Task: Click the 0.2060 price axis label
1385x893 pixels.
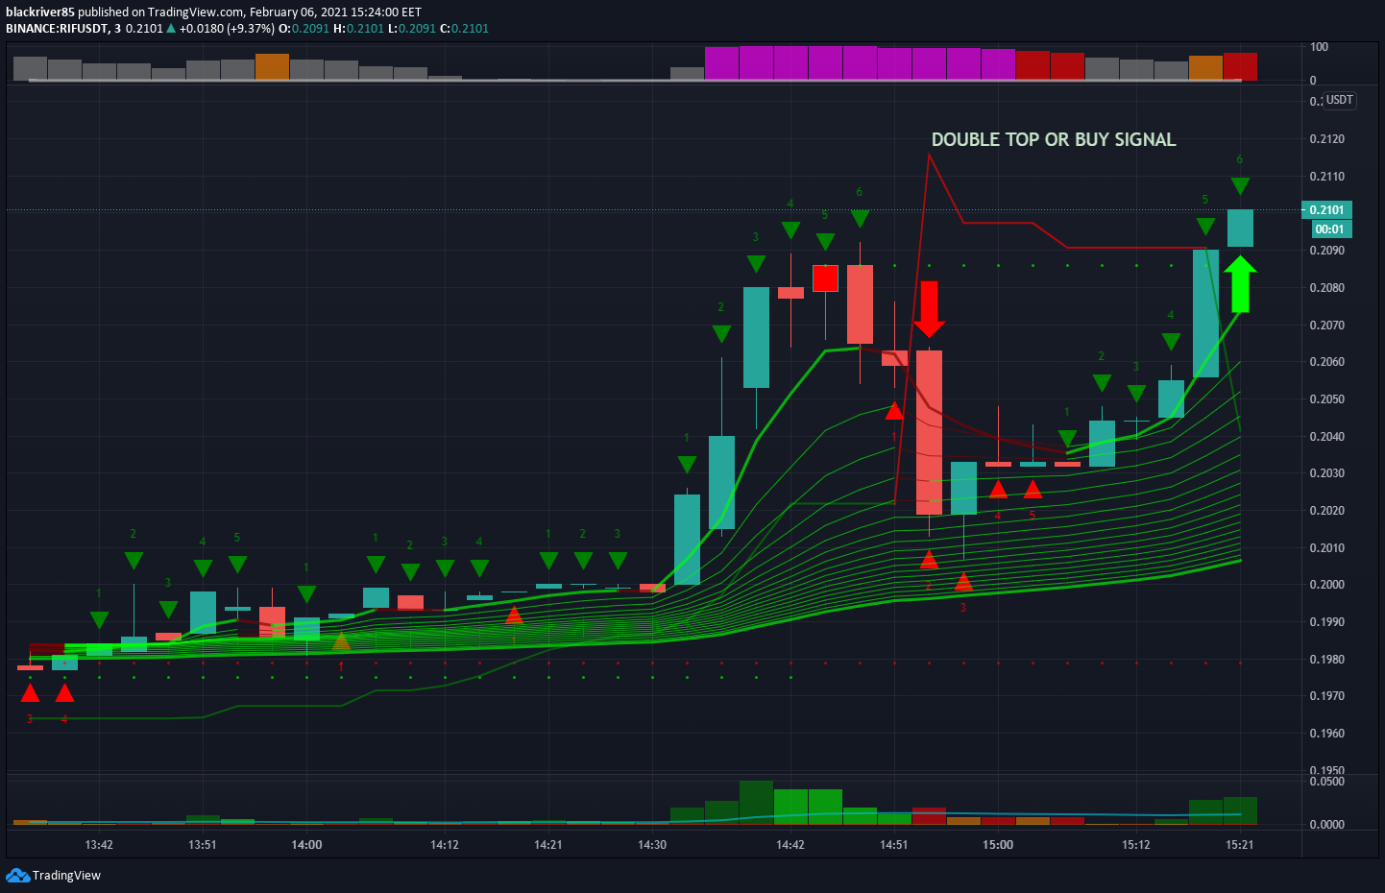Action: pos(1326,362)
